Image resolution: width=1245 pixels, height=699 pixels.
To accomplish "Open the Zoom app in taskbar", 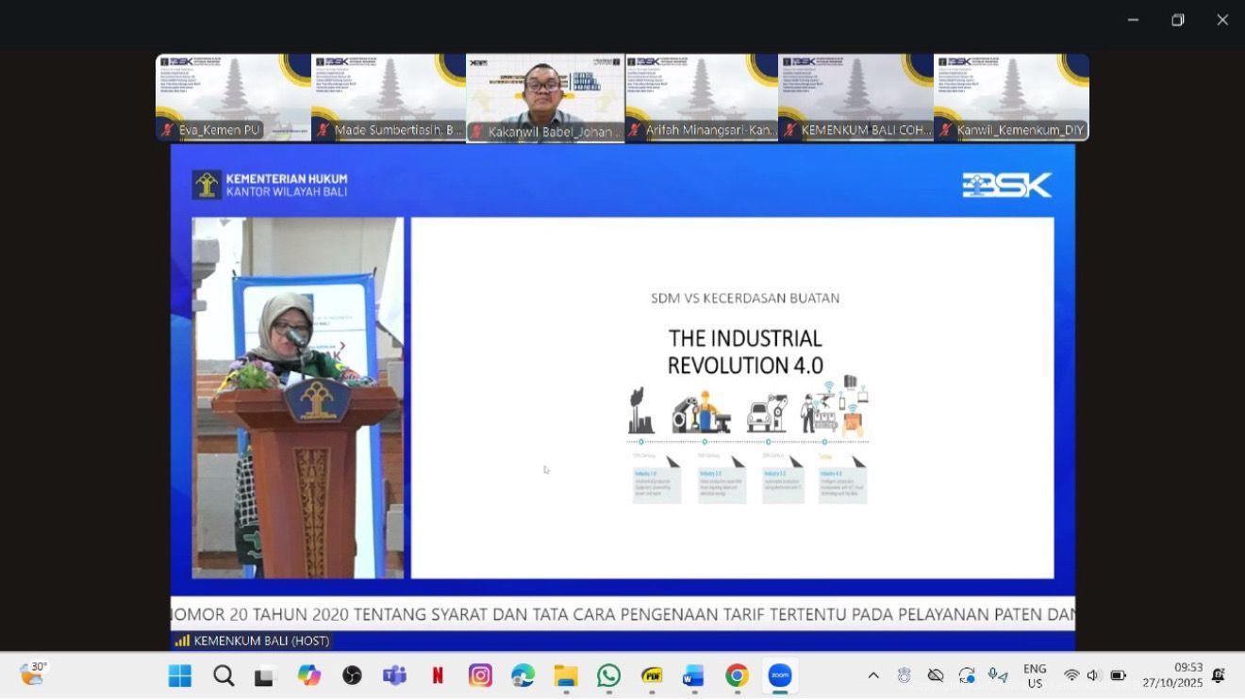I will 780,675.
